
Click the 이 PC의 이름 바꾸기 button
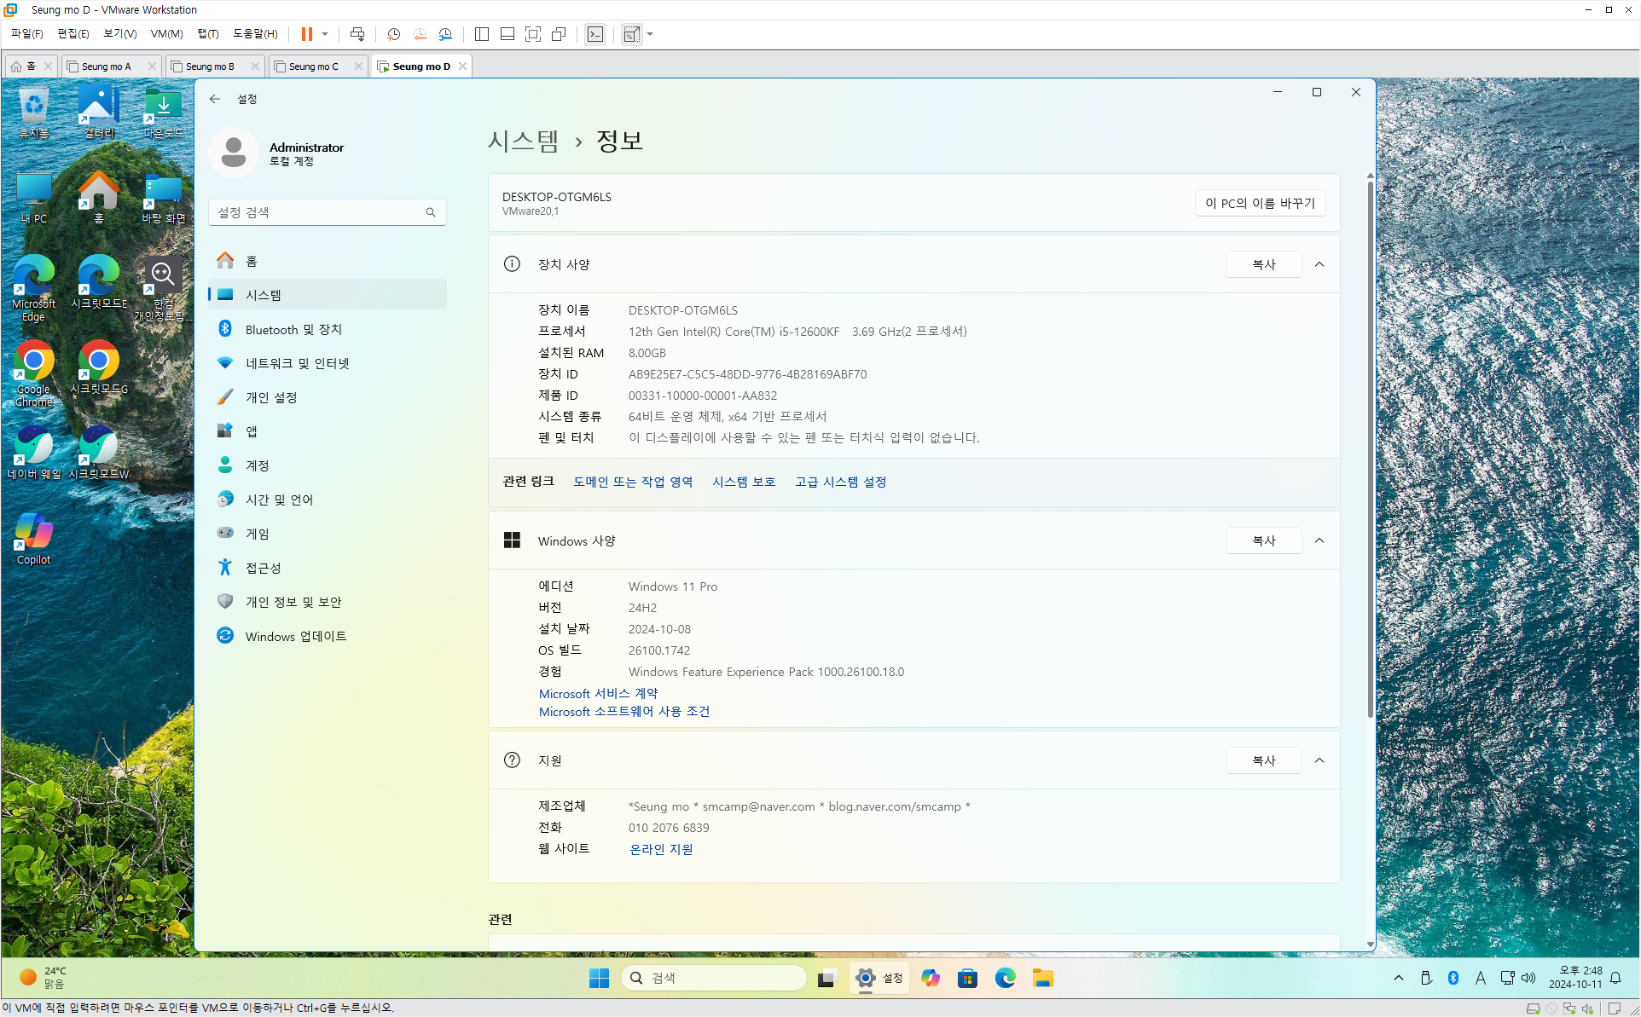click(1260, 203)
